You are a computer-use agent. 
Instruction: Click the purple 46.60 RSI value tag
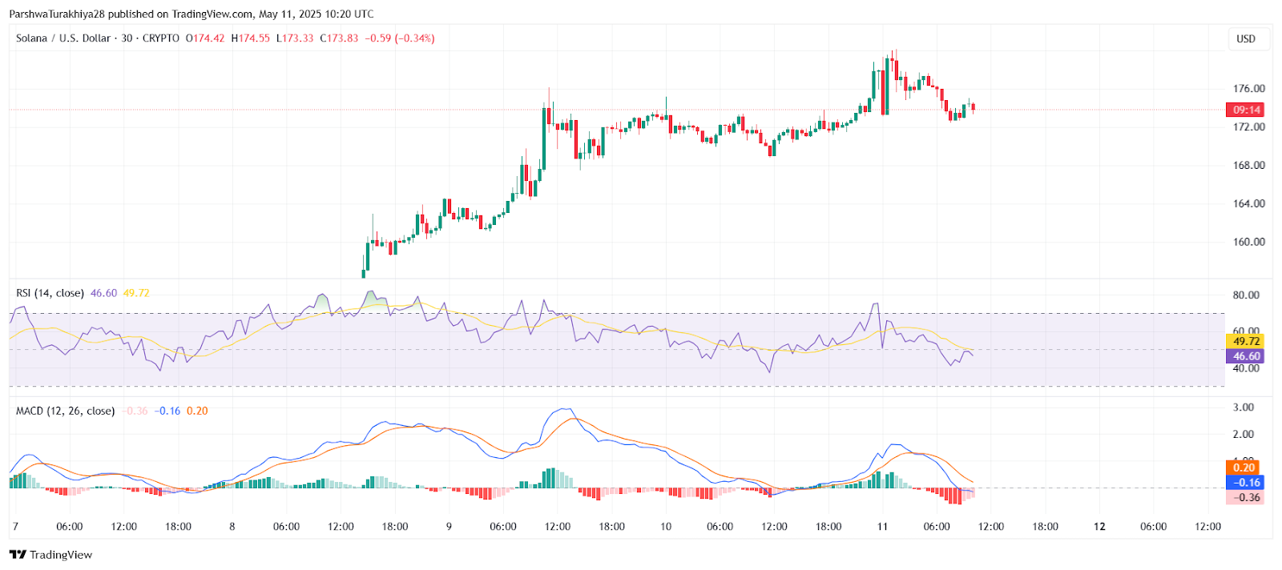[1245, 356]
